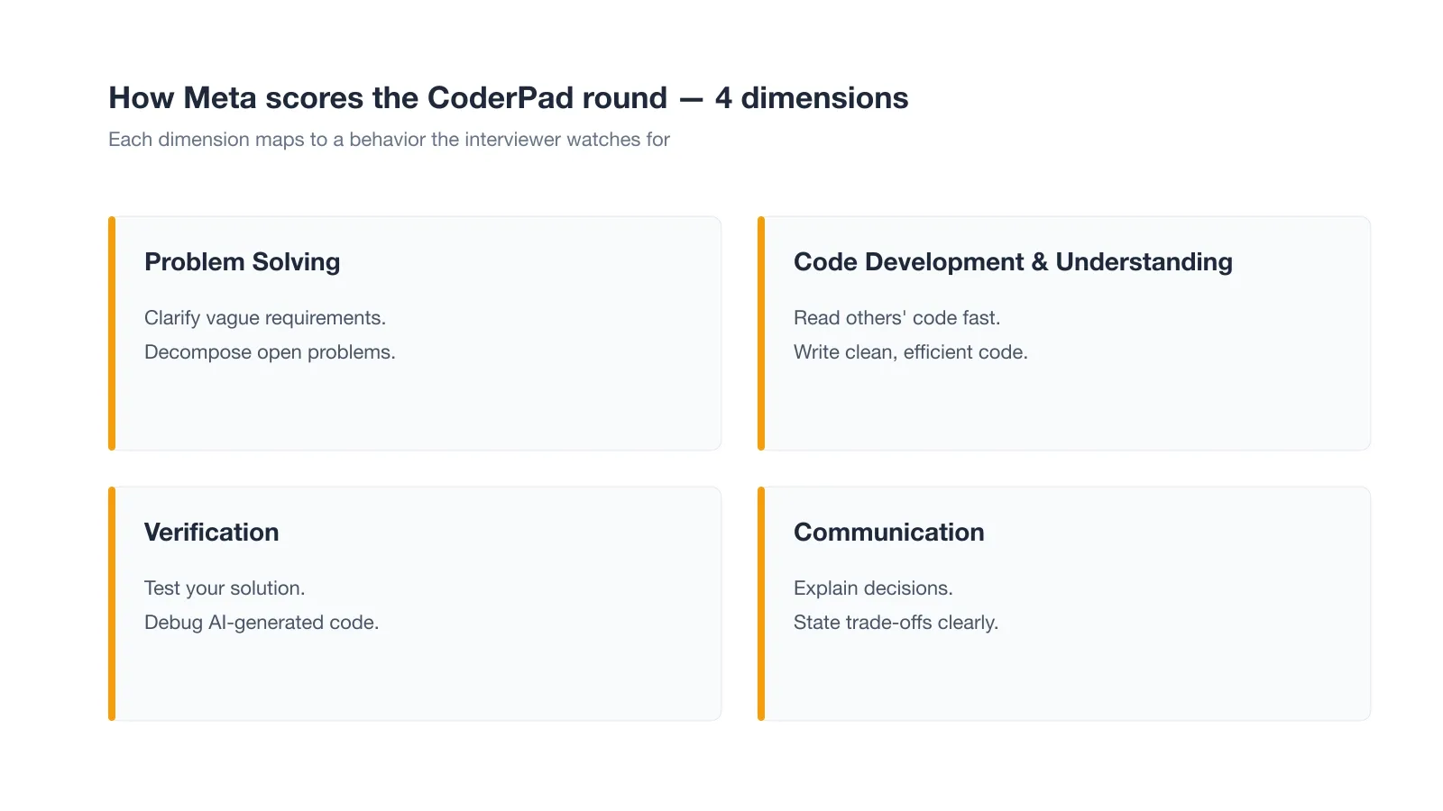Select the text 'Test your solution.'
This screenshot has width=1443, height=811.
tap(225, 588)
